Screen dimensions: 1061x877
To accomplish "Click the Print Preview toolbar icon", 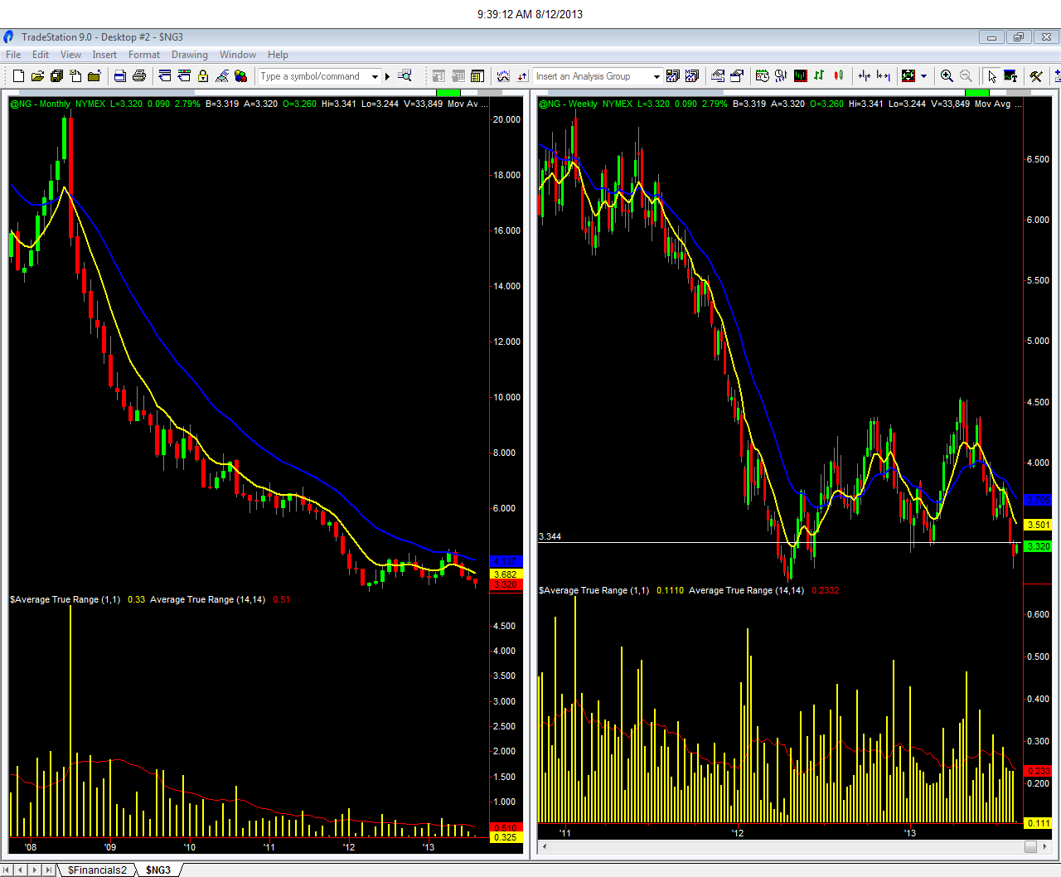I will (119, 75).
